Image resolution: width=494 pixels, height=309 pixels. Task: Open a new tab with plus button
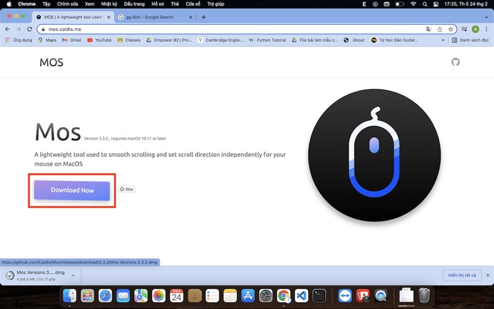[204, 17]
